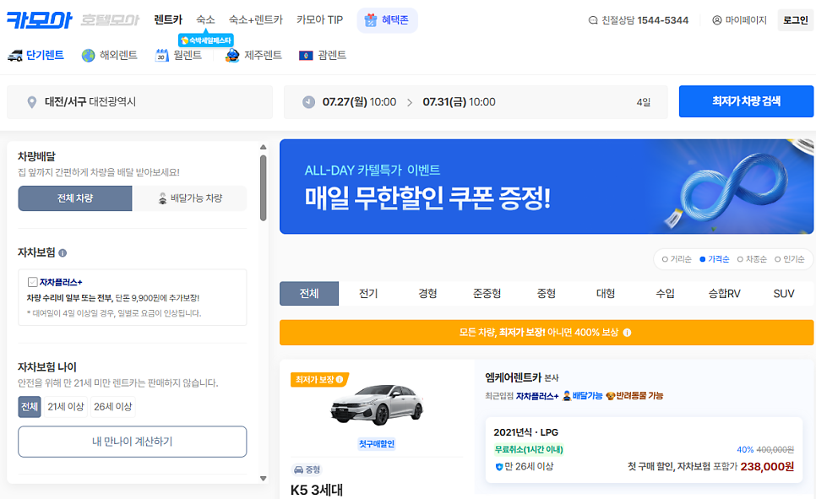Screen dimensions: 816x499
Task: Open the return date 07.31(금) picker
Action: pos(459,102)
